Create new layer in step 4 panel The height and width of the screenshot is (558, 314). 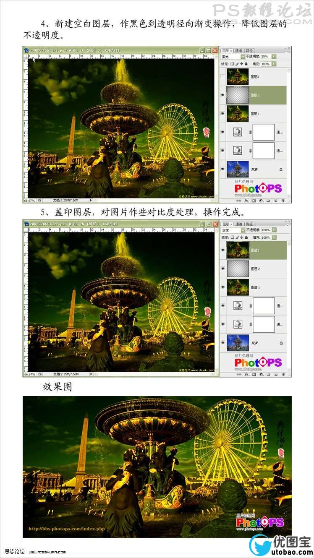click(x=276, y=201)
